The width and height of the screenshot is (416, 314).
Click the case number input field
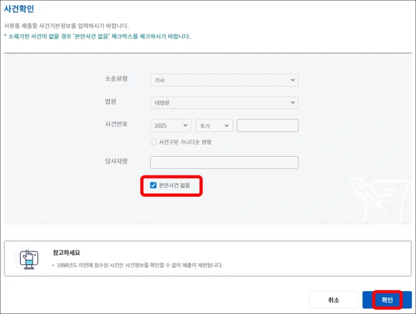tap(267, 125)
